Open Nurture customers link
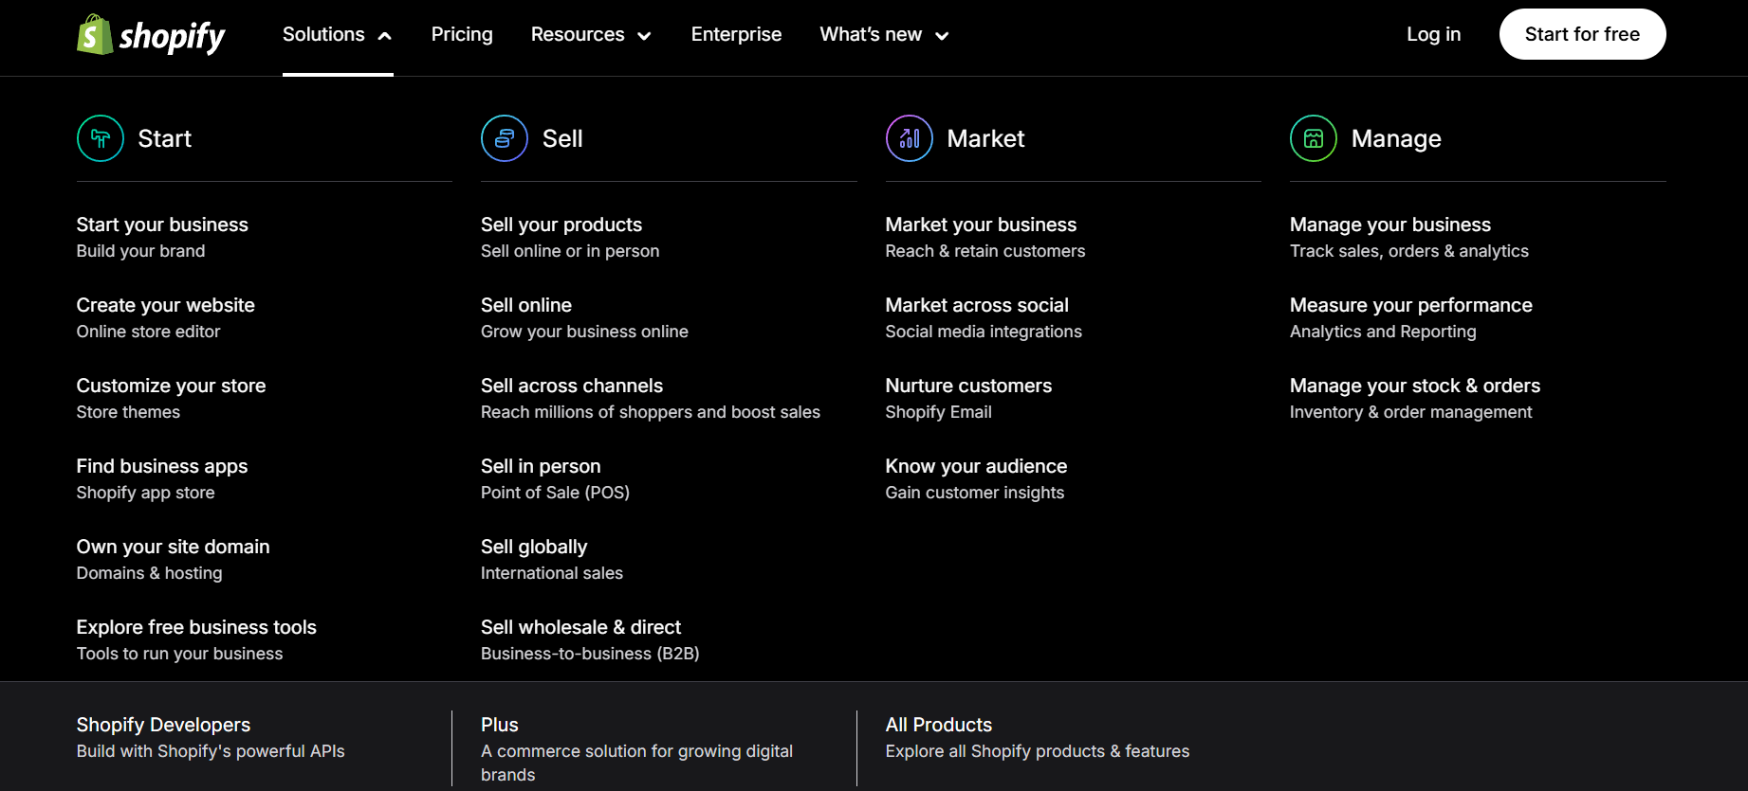The height and width of the screenshot is (791, 1748). (x=968, y=386)
